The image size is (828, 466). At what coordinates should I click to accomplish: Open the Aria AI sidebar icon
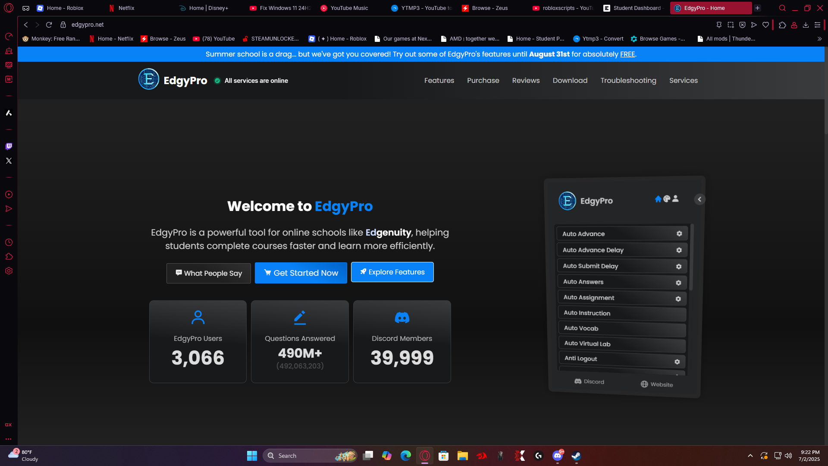[9, 113]
